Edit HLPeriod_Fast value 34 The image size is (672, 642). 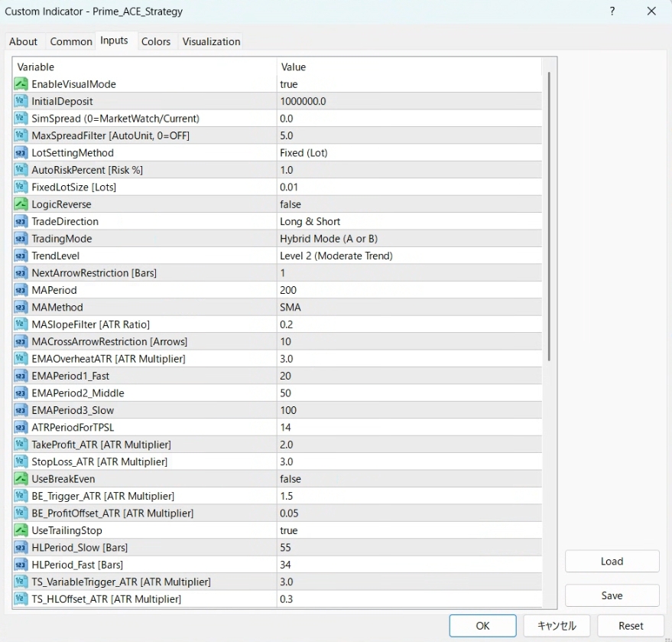[409, 565]
